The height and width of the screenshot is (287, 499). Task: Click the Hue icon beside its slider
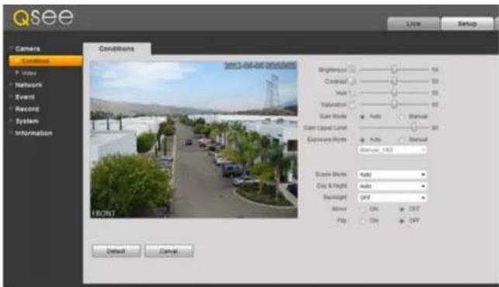pos(352,93)
